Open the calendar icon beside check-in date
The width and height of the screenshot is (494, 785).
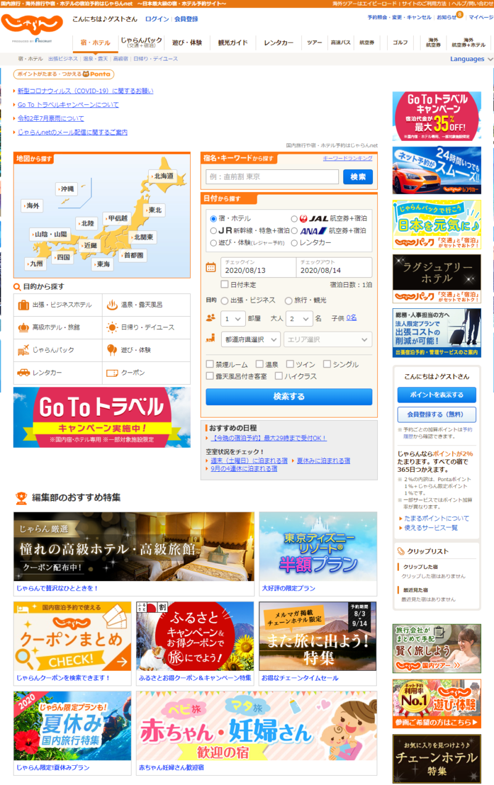tap(211, 267)
